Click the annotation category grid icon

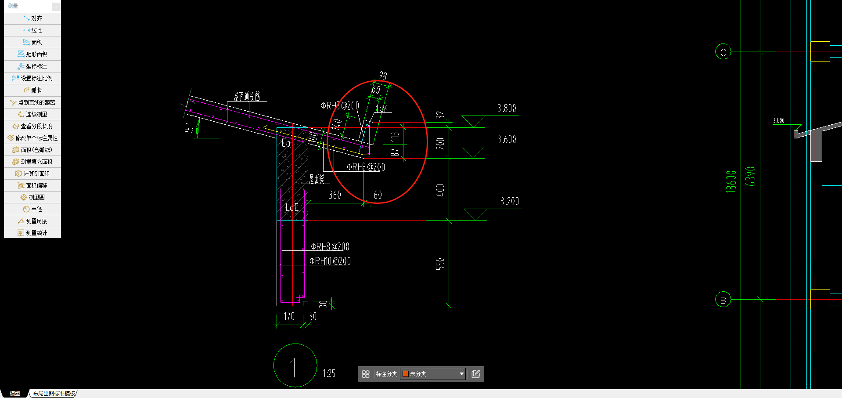pos(366,374)
